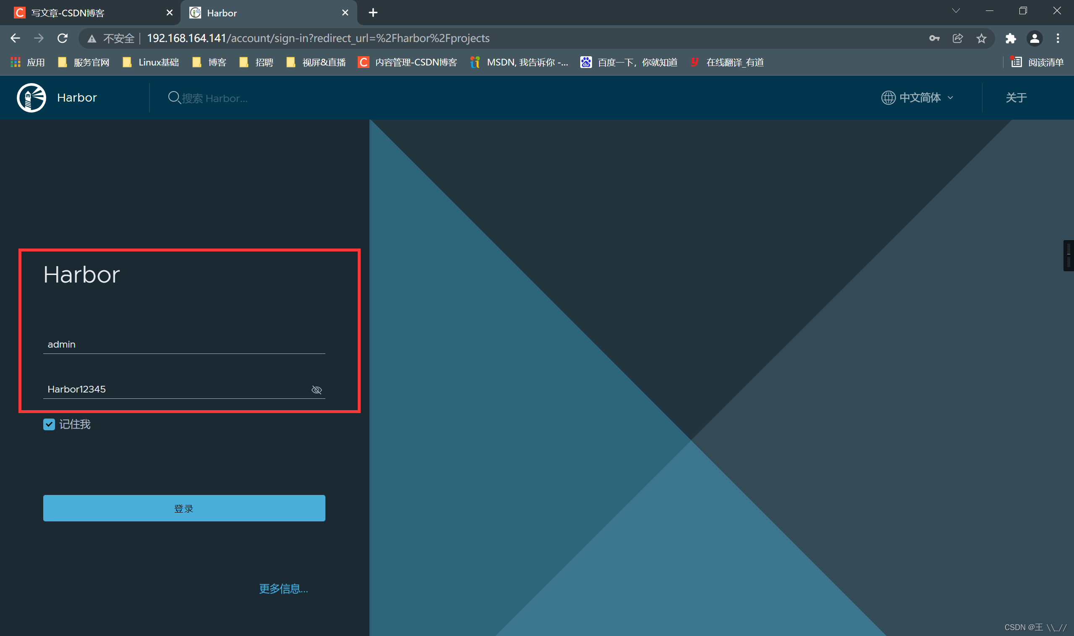Click the browser forward arrow
This screenshot has width=1074, height=636.
(x=39, y=38)
